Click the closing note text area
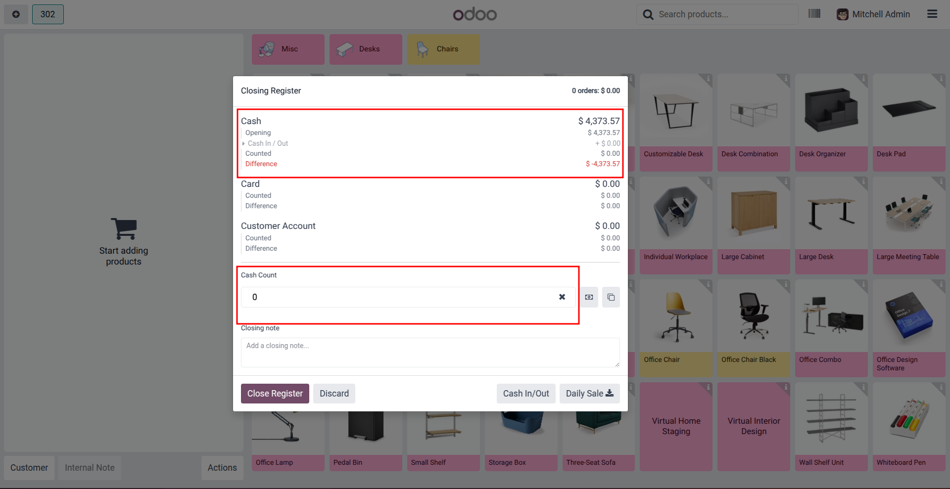The image size is (950, 489). pos(430,353)
